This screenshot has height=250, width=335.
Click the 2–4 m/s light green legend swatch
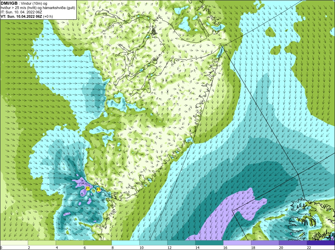[42, 243]
